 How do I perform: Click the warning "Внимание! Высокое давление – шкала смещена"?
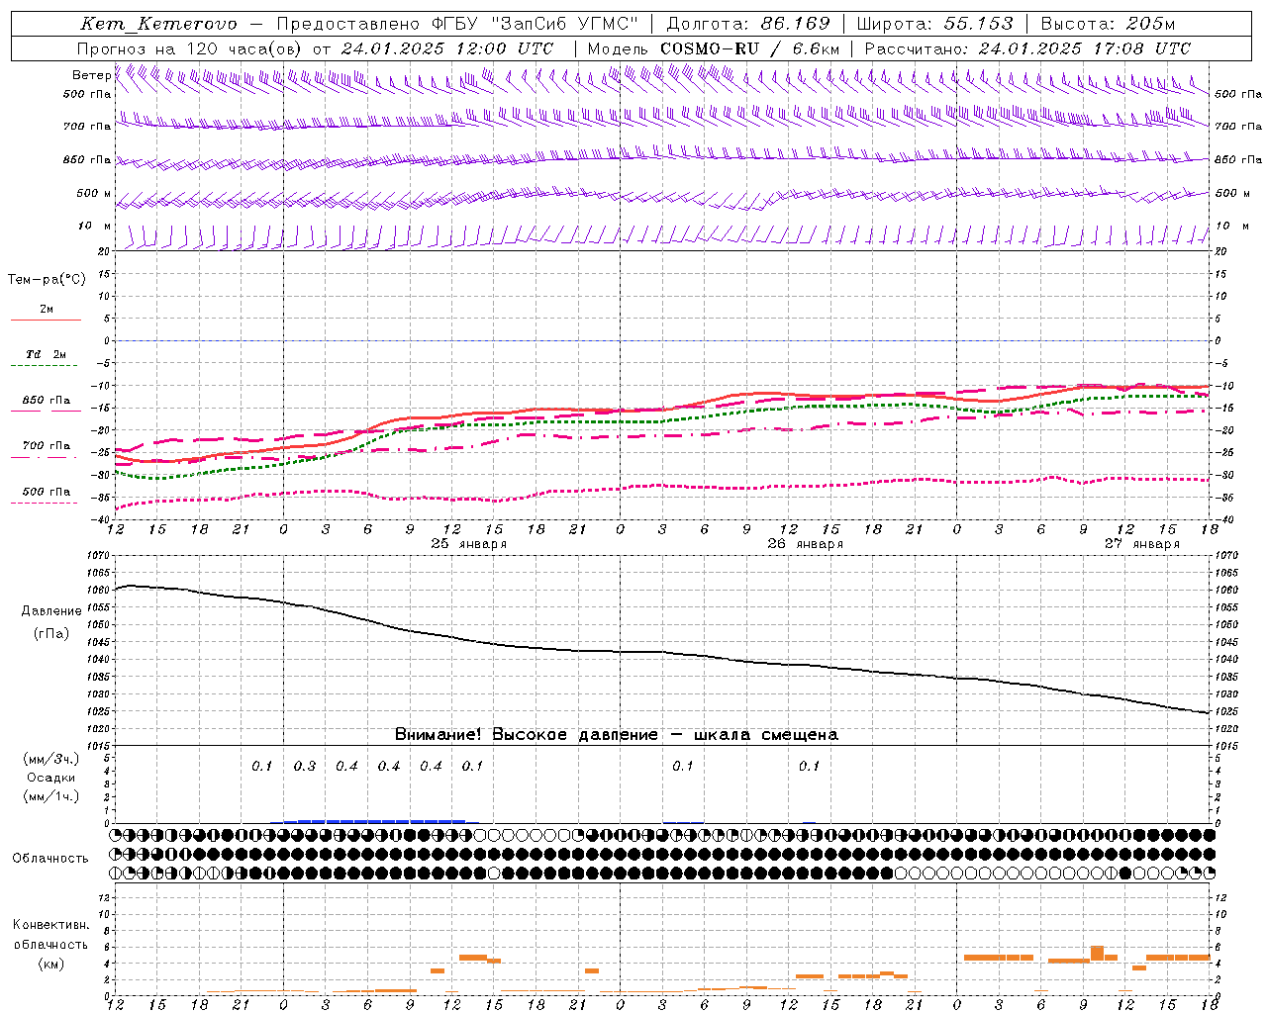pos(617,735)
